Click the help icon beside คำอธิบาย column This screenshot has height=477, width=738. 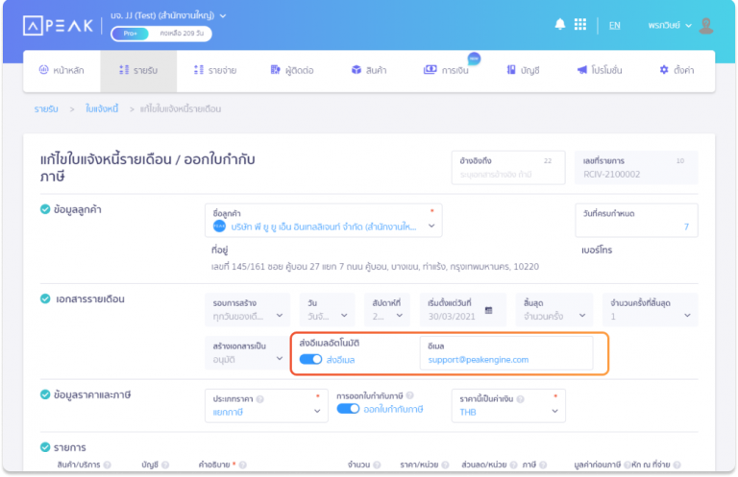point(243,465)
